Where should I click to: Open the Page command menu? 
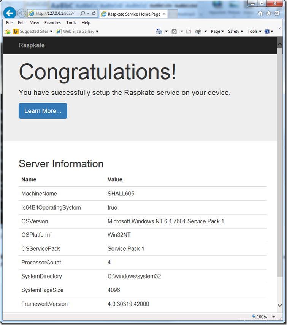pos(217,32)
